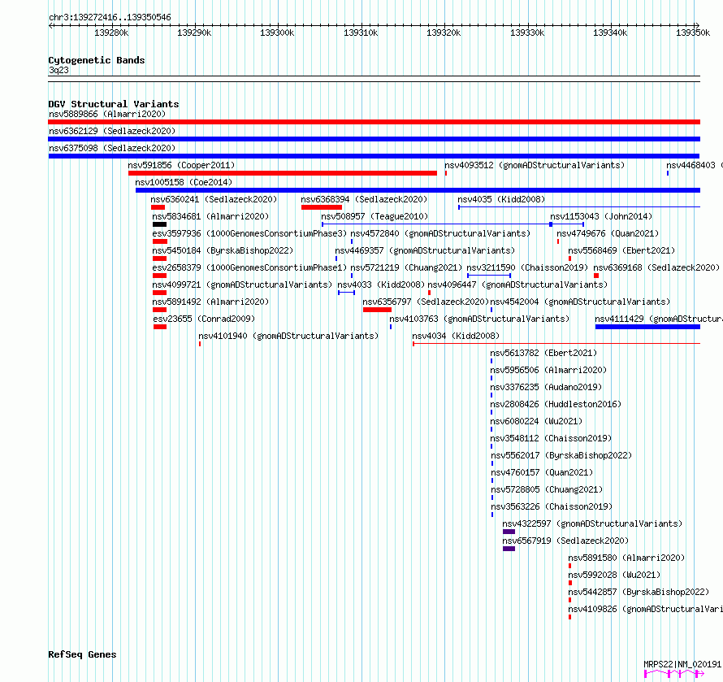Select nsv5562017 (ByrskaBishop2022) label
723x682 pixels.
click(561, 455)
